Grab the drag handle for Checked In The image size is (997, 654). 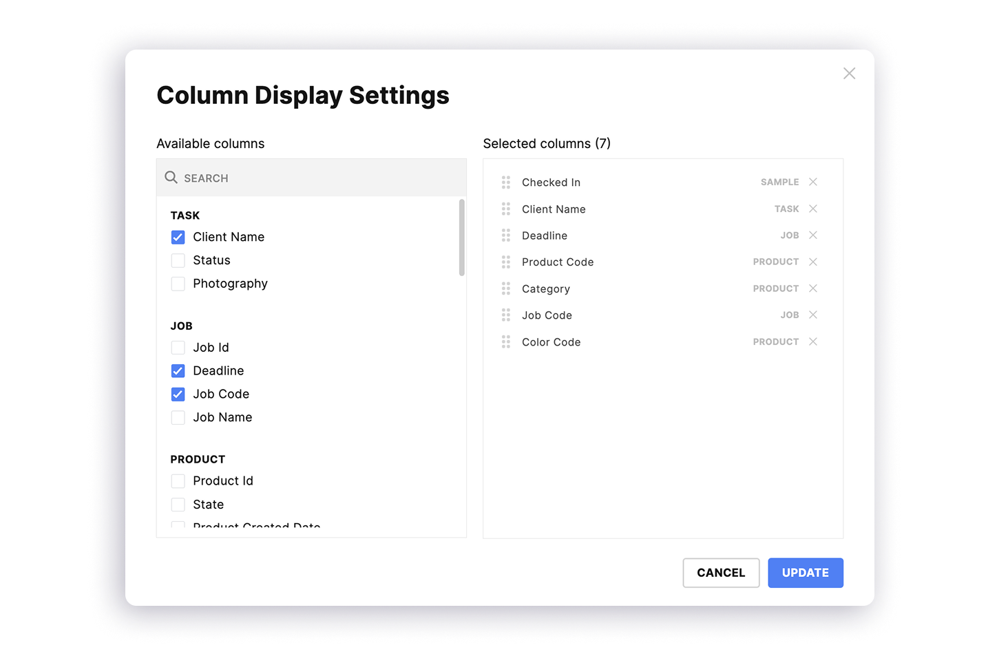point(506,182)
